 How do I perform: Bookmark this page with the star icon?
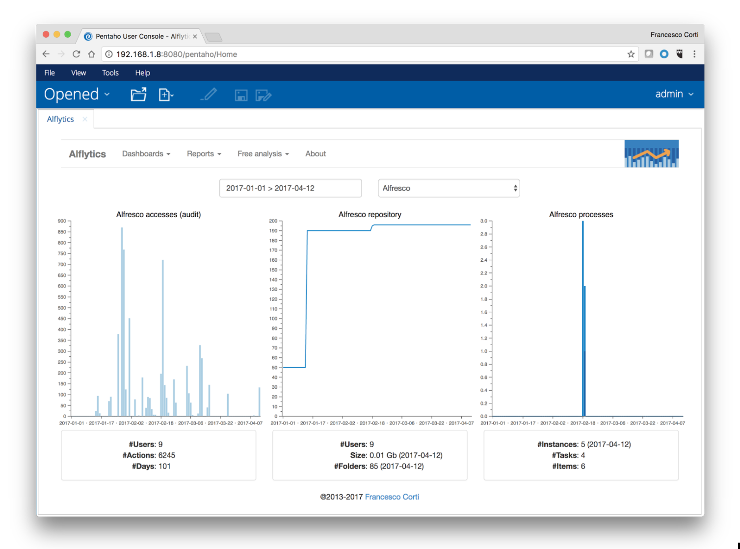pyautogui.click(x=631, y=54)
